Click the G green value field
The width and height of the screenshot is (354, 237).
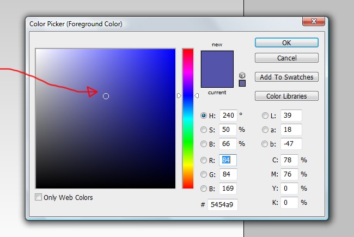[x=228, y=174]
